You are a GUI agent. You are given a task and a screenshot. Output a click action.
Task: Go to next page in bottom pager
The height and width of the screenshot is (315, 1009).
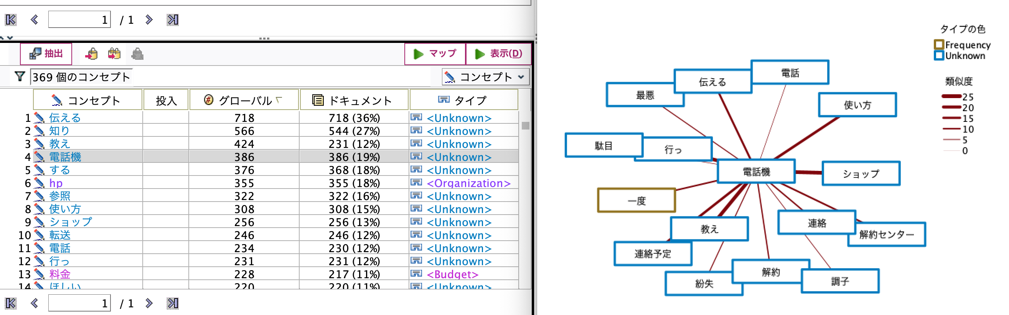pyautogui.click(x=149, y=303)
